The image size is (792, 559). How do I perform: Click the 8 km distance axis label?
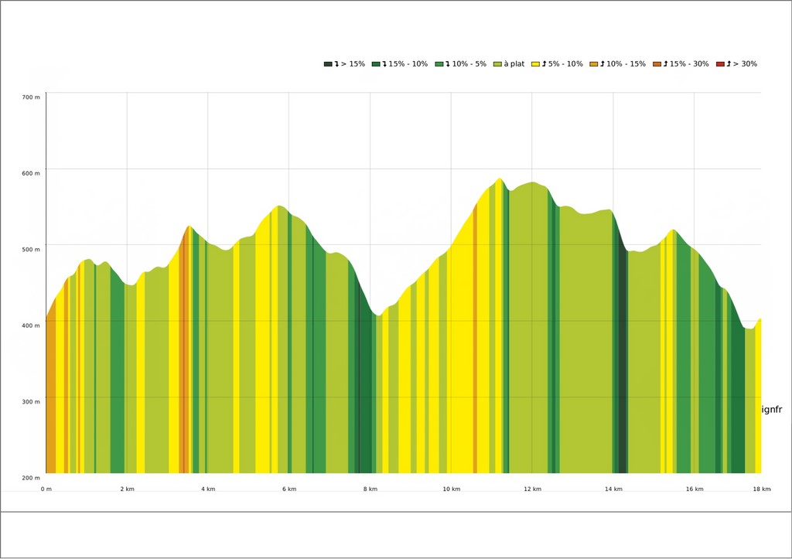370,489
